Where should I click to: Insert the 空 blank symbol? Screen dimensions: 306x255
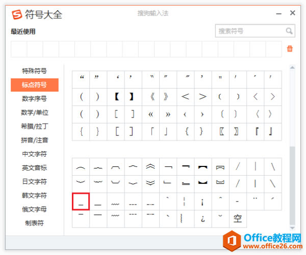[x=238, y=219]
